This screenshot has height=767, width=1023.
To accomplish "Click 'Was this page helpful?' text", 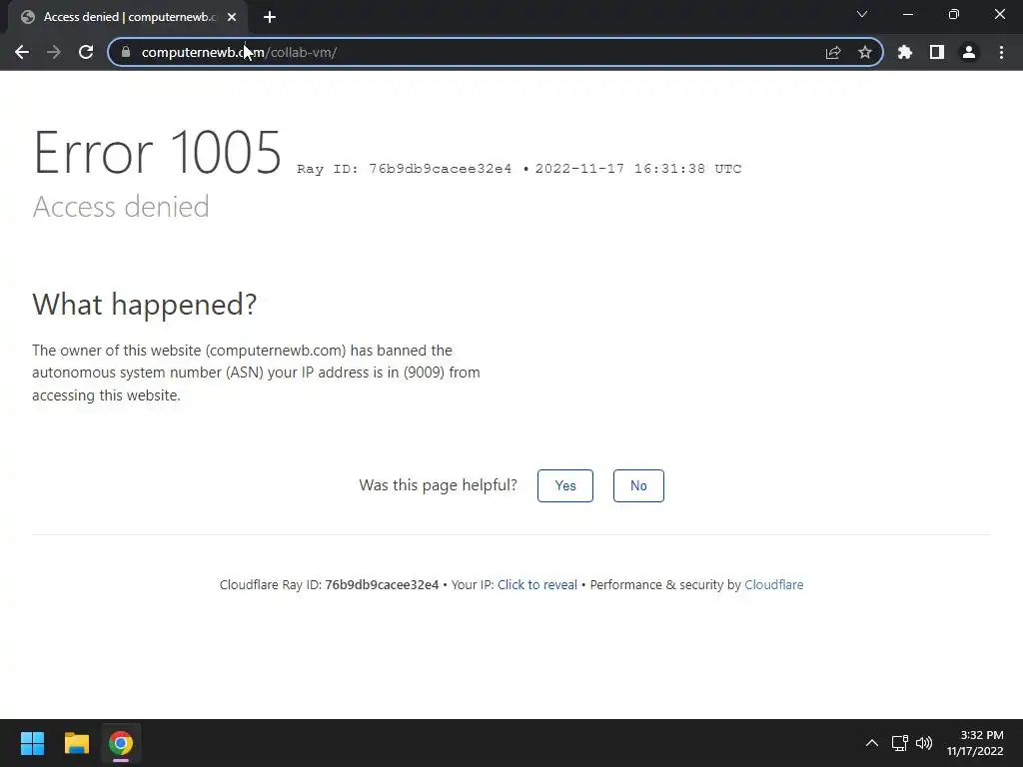I will 438,485.
